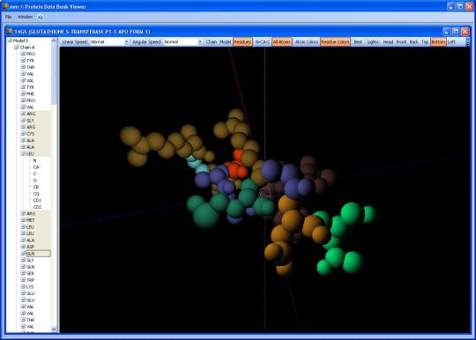Select atom CA under LEU
Viewport: 476px width, 340px height.
click(x=36, y=167)
